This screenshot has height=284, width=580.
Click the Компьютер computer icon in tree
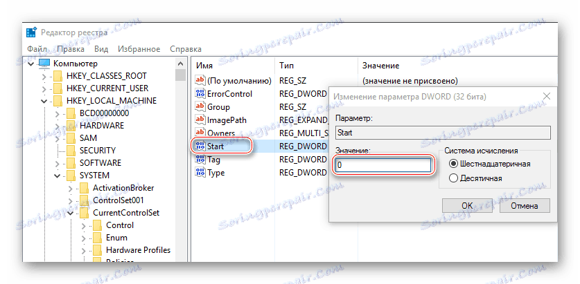(44, 64)
